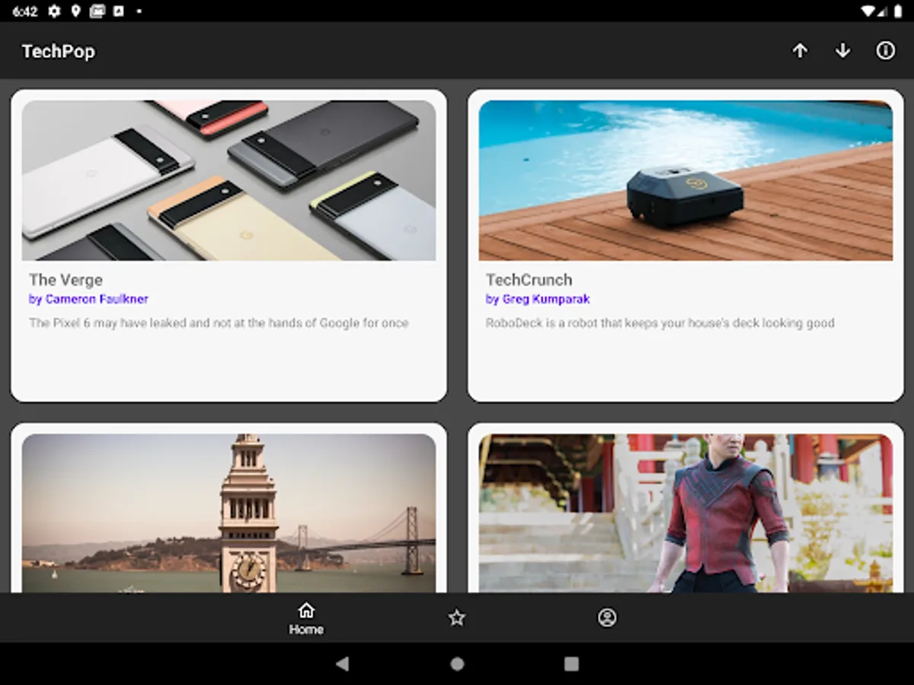This screenshot has width=914, height=685.
Task: Tap Android recent apps square button
Action: [571, 664]
